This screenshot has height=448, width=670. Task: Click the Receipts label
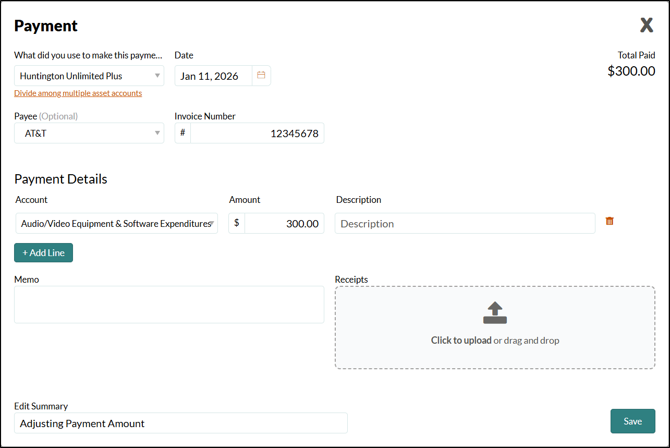tap(351, 280)
